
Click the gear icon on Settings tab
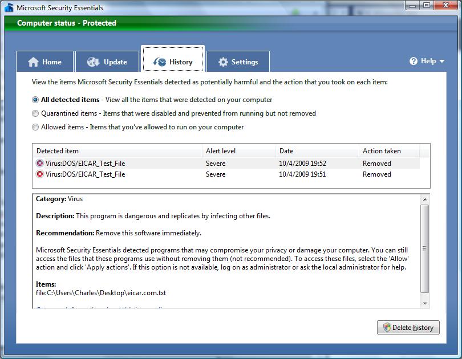(223, 62)
